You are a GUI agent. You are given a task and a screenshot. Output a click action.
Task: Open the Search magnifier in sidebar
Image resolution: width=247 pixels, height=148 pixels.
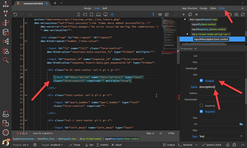6,60
